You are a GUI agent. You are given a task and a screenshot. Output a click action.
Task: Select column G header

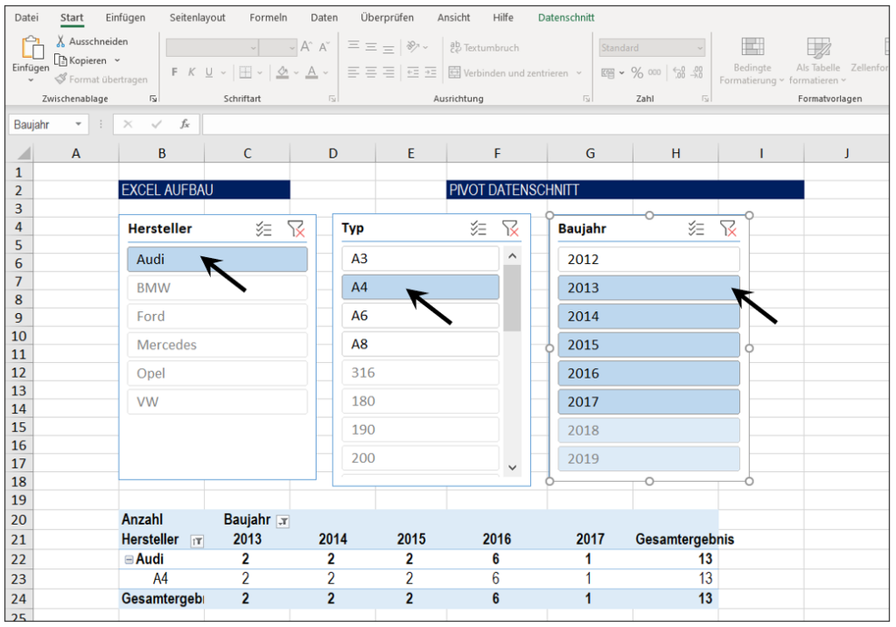pos(590,153)
